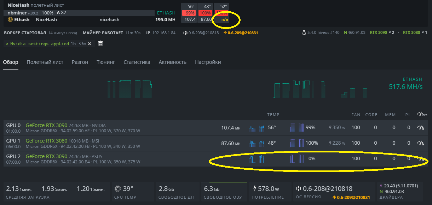Open overclock speedometer for GPU 0
The height and width of the screenshot is (205, 432).
(420, 128)
